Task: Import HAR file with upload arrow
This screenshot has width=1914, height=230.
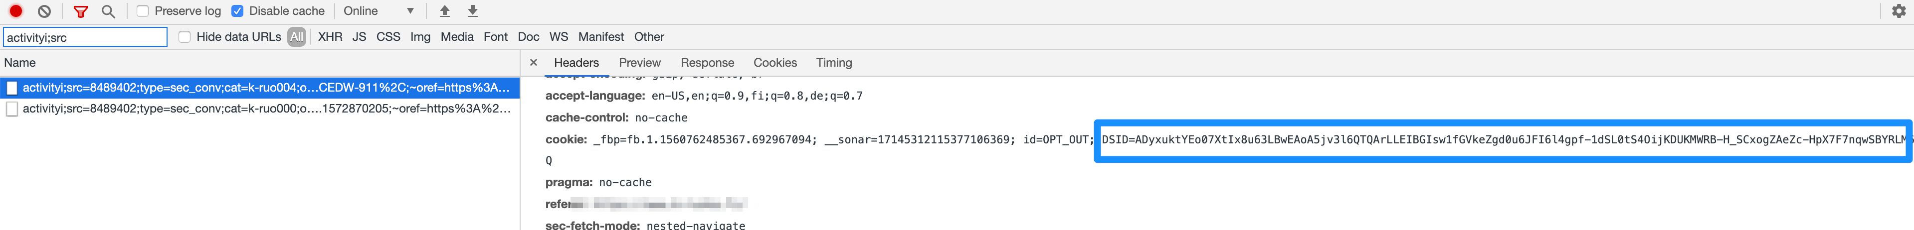Action: point(444,11)
